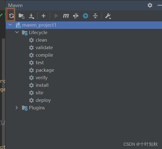Choose the verify lifecycle goal
The height and width of the screenshot is (149, 162).
point(42,78)
